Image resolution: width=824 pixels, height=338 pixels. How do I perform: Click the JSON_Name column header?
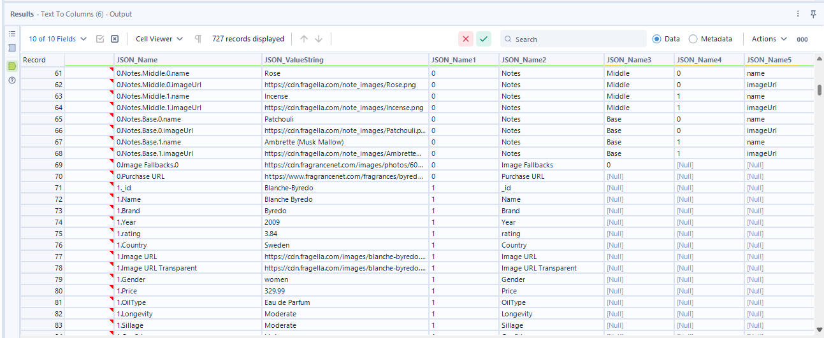pos(188,60)
